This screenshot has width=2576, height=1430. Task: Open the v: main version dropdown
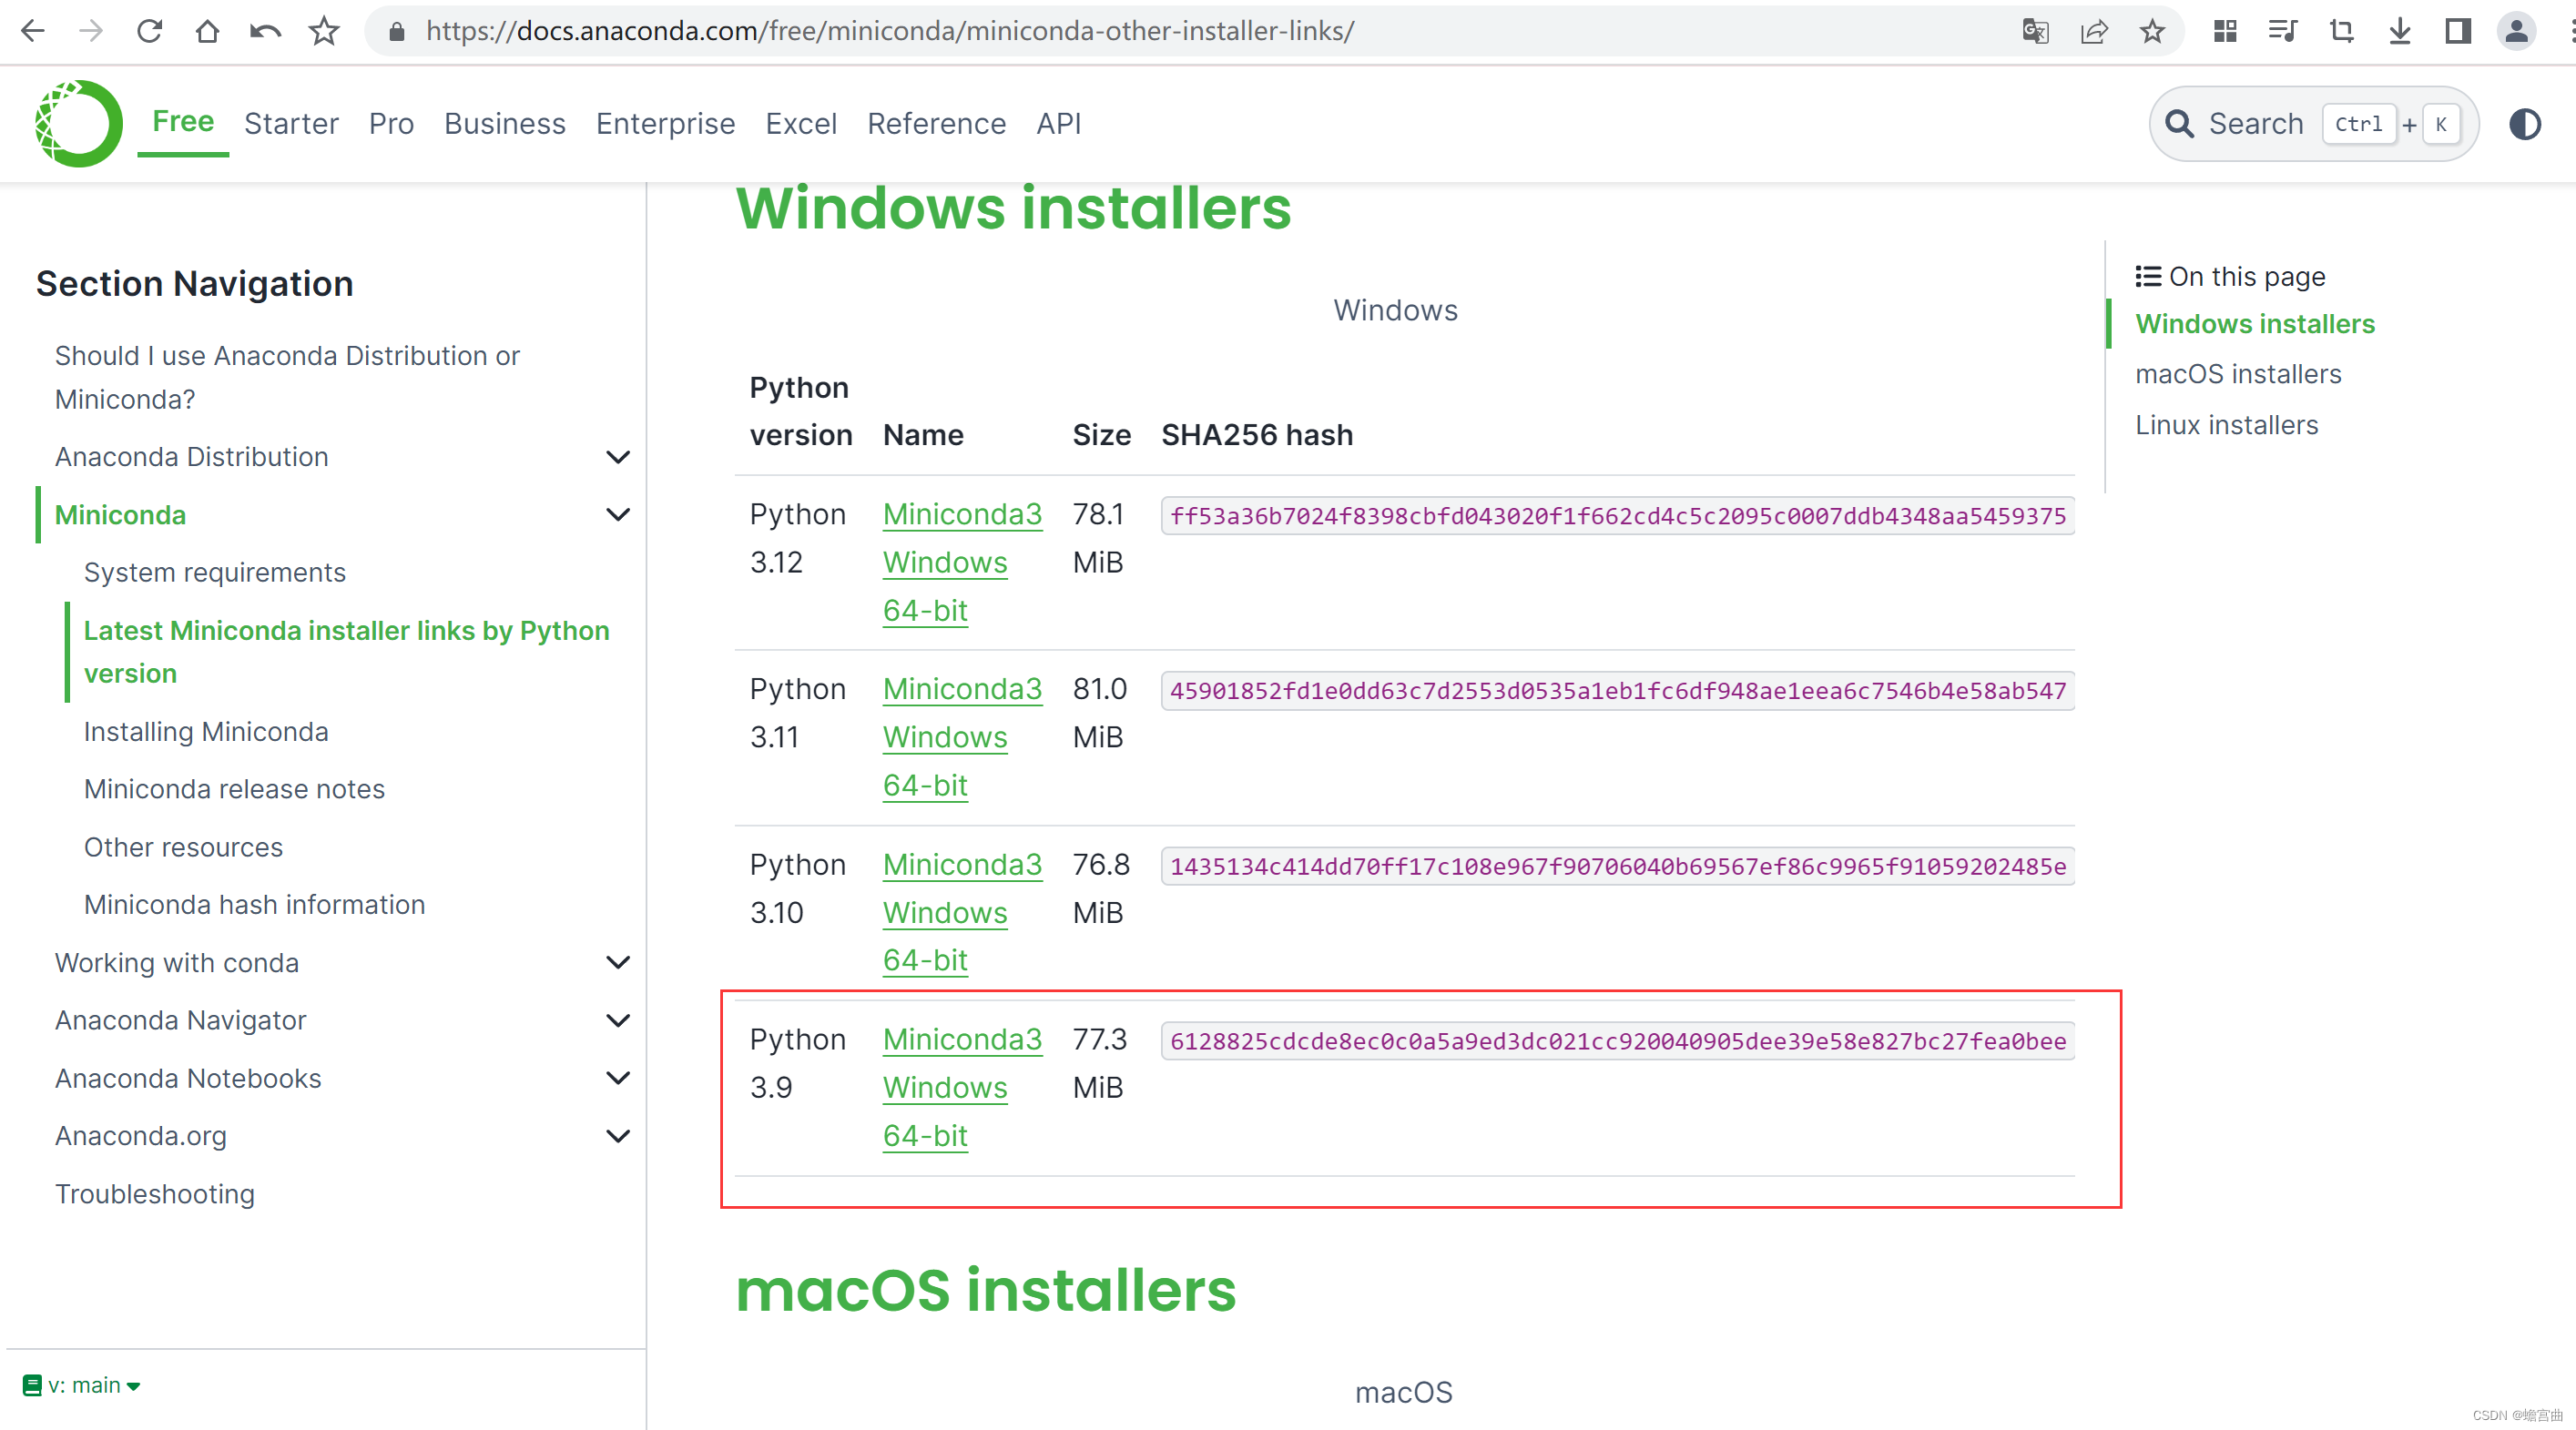click(82, 1385)
